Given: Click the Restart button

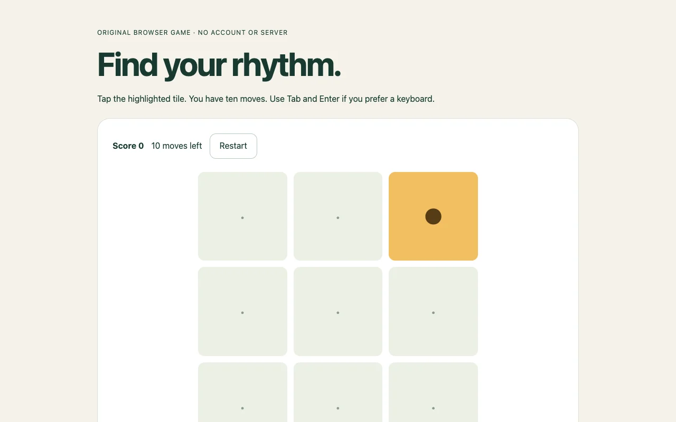Looking at the screenshot, I should click(x=233, y=146).
